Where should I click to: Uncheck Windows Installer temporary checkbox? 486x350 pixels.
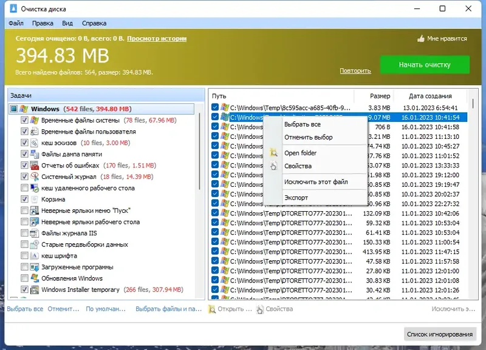[24, 290]
